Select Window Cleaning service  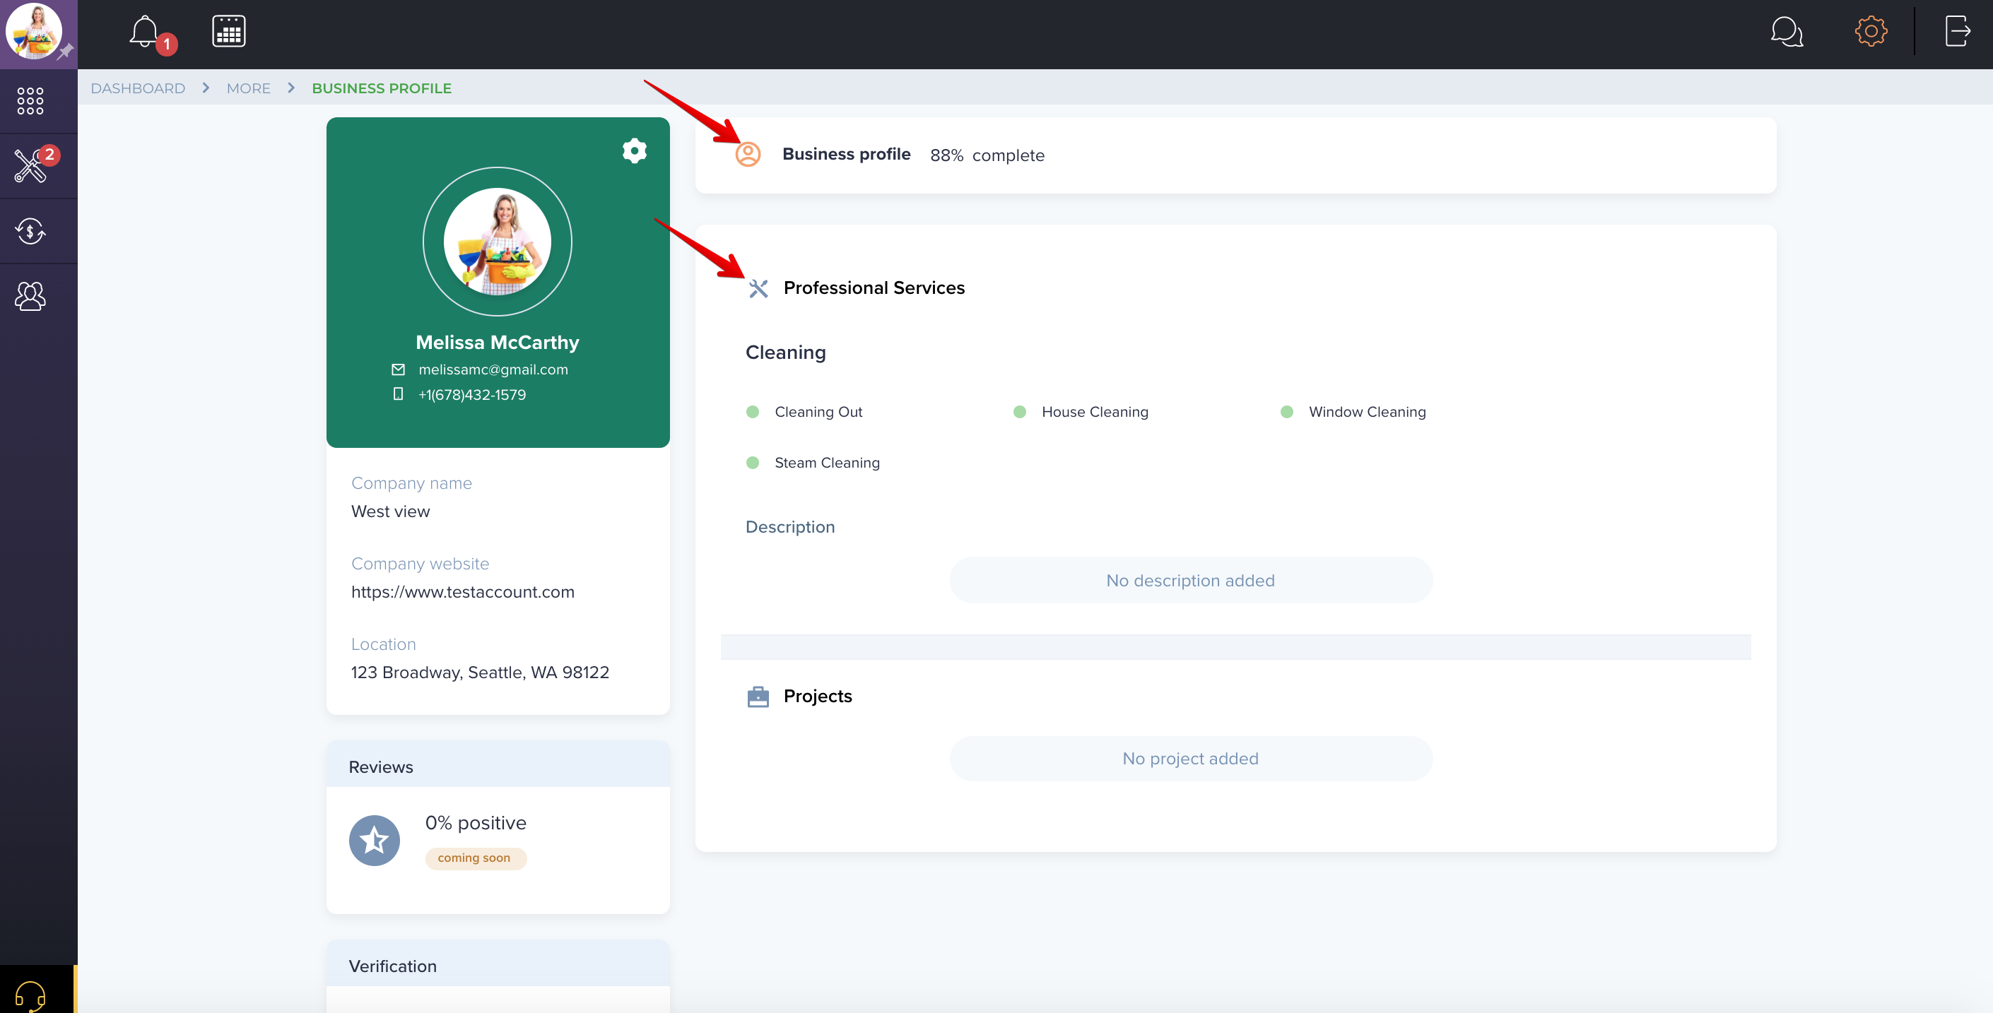tap(1367, 412)
